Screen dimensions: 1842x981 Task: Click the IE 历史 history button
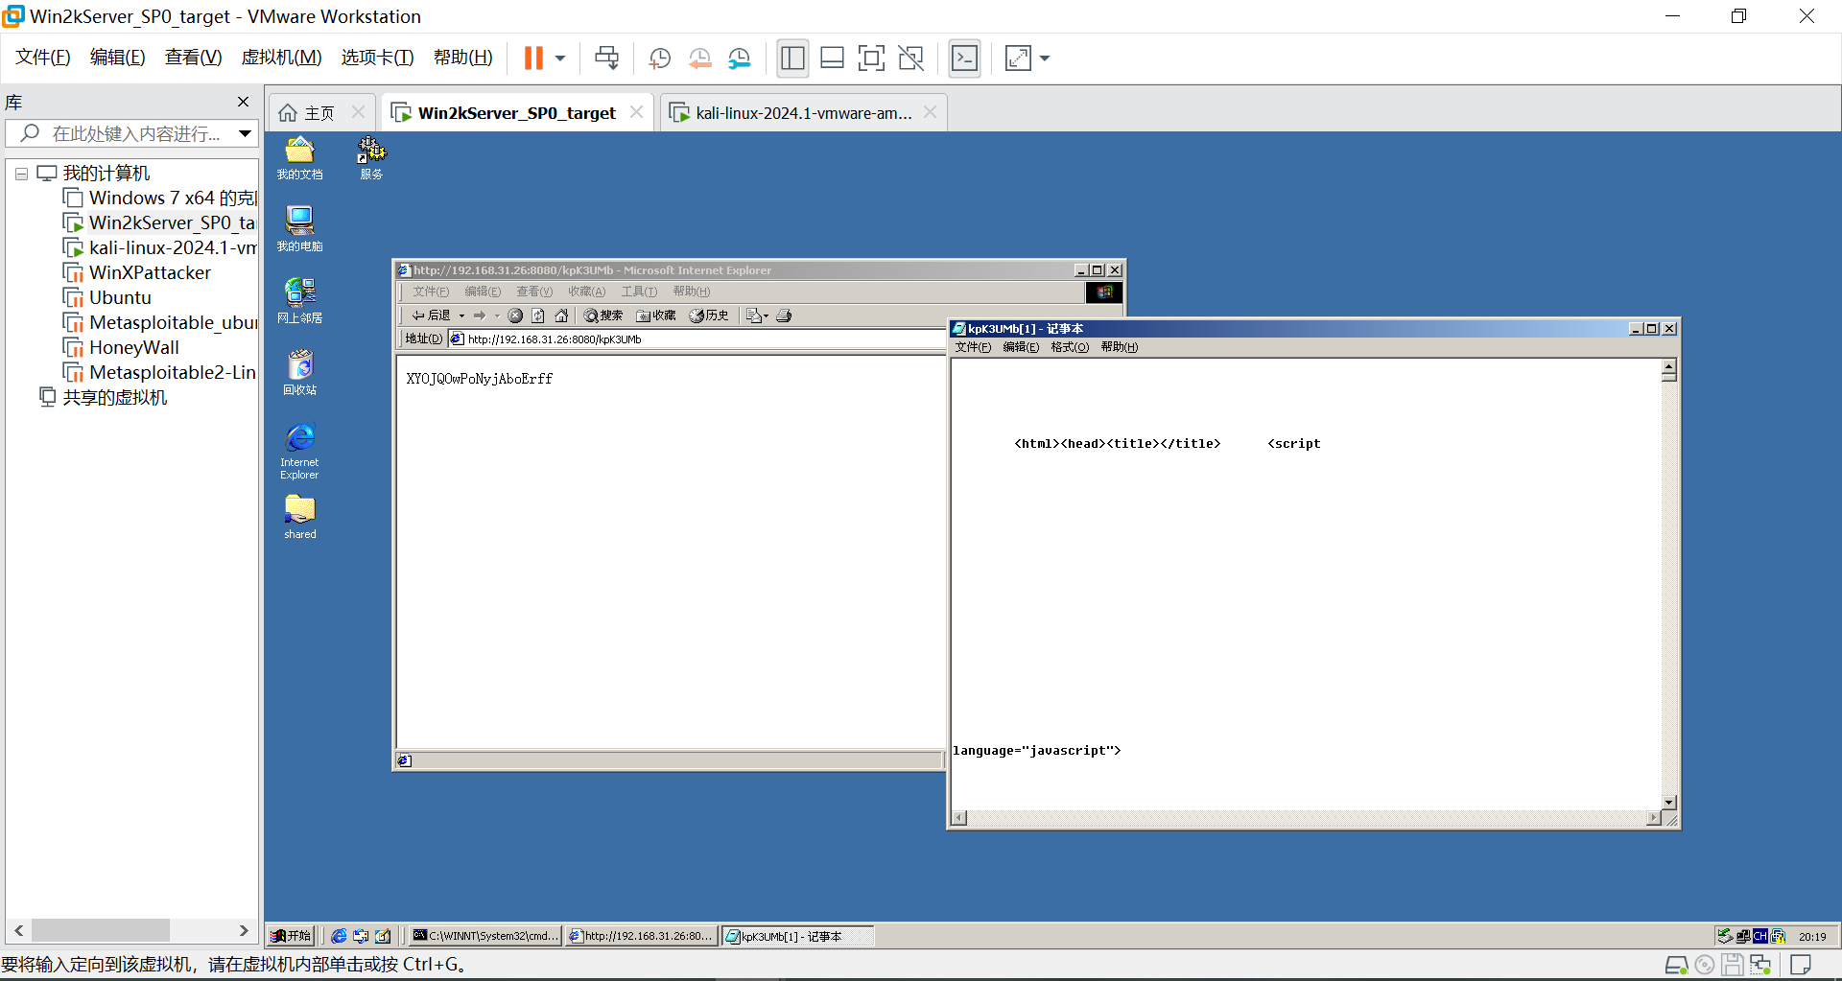point(709,315)
